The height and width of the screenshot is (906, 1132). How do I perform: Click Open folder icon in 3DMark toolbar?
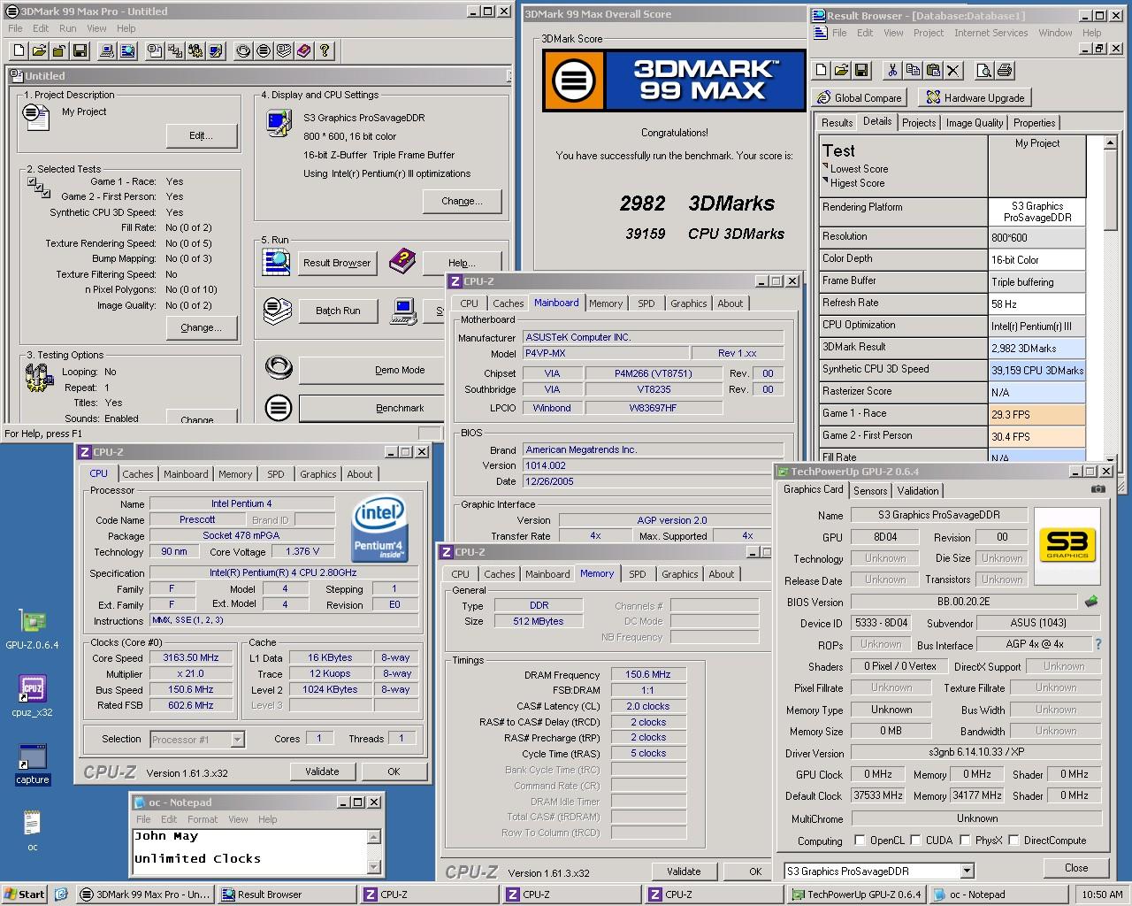(38, 50)
